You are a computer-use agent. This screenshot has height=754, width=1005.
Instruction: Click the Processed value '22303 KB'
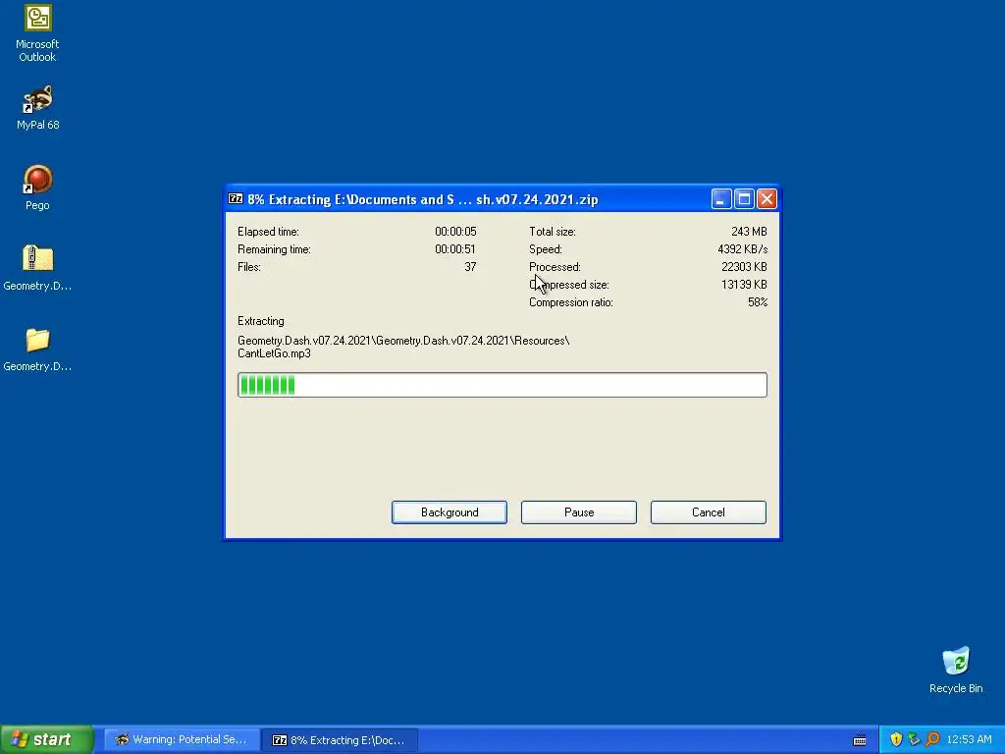tap(744, 267)
